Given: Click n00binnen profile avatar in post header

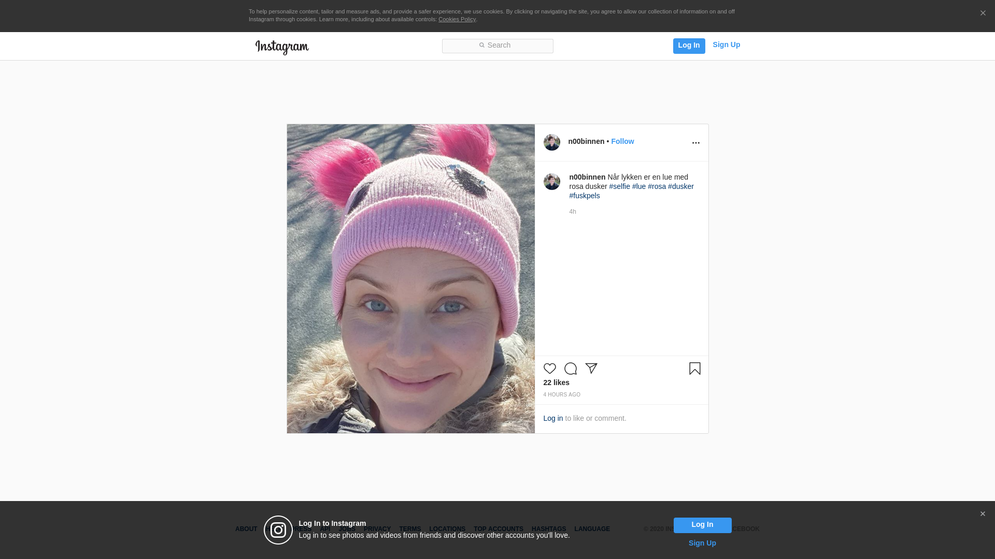Looking at the screenshot, I should click(551, 142).
